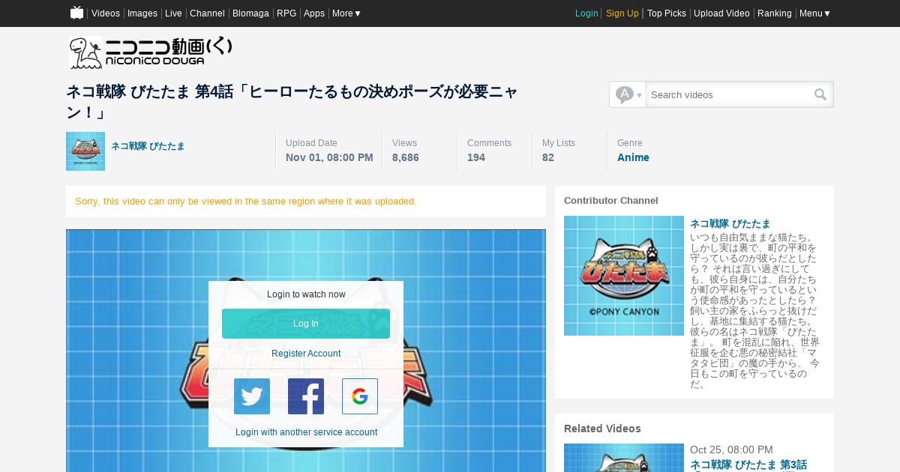Open Channel in the top navigation

(207, 13)
